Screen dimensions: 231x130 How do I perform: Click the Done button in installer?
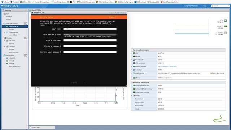coord(78,83)
